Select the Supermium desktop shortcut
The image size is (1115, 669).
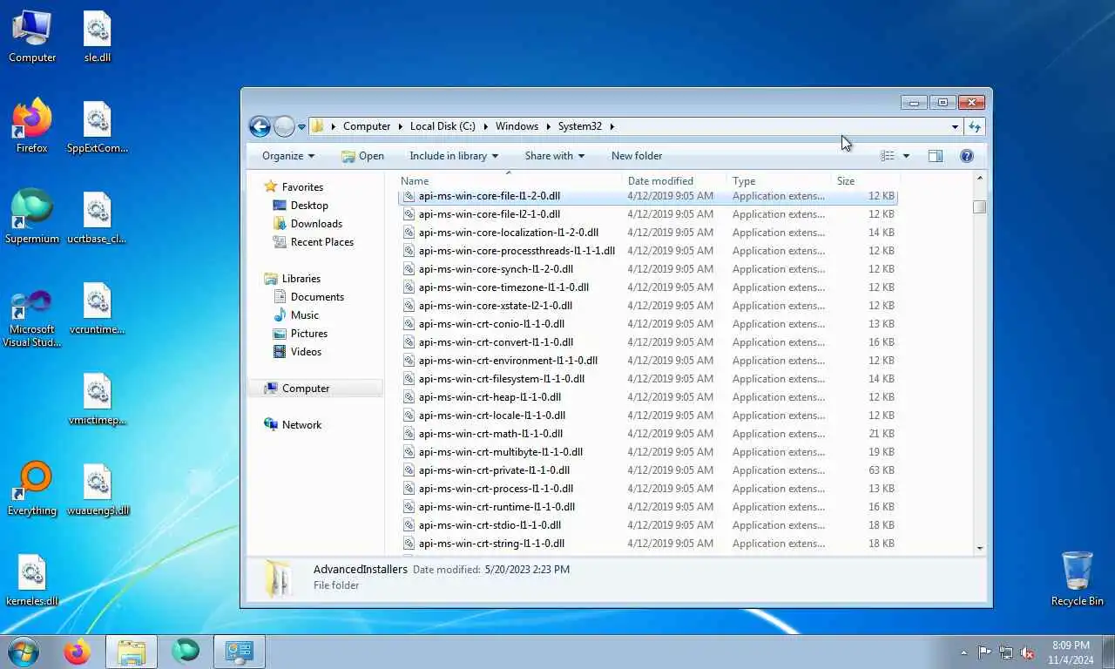tap(32, 217)
